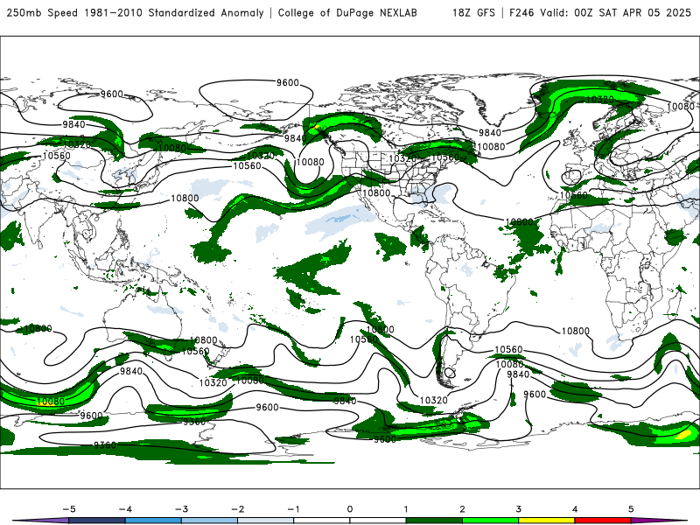Click the '10800' contour label south of Africa

point(576,331)
